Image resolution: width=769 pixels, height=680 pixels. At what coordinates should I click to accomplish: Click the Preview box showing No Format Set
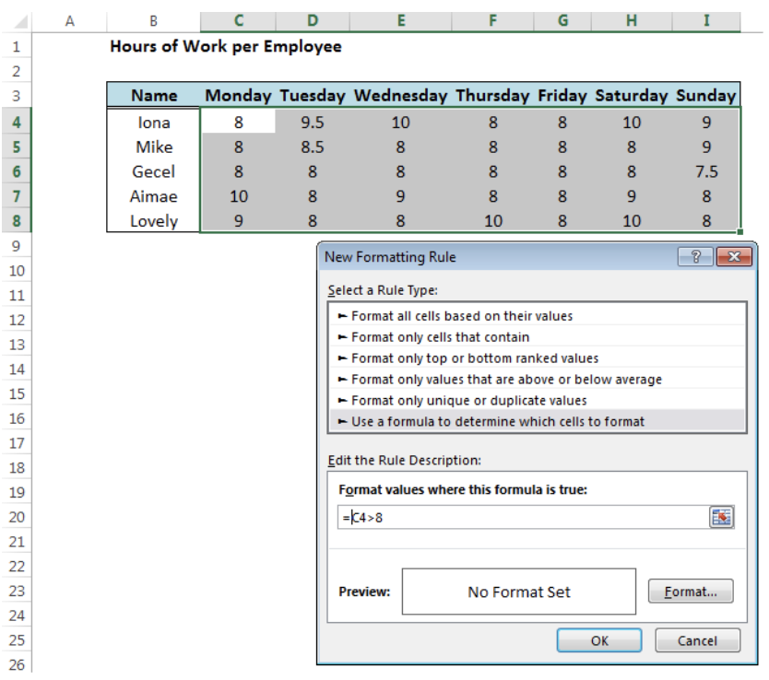518,591
